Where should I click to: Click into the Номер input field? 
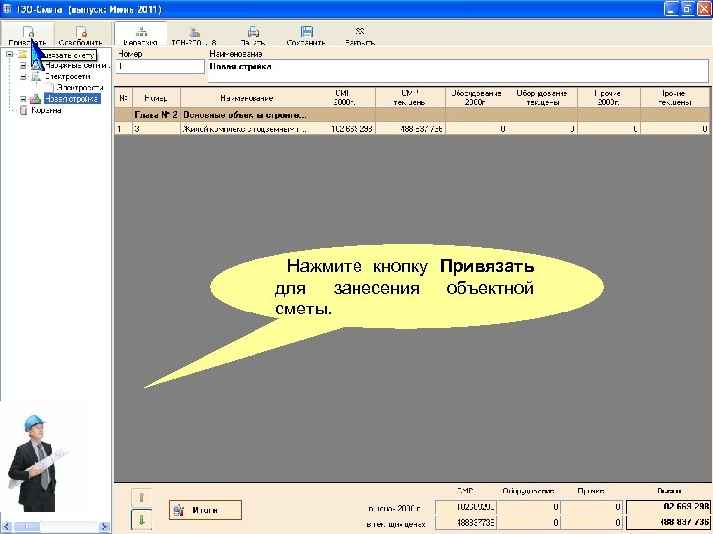(x=159, y=67)
